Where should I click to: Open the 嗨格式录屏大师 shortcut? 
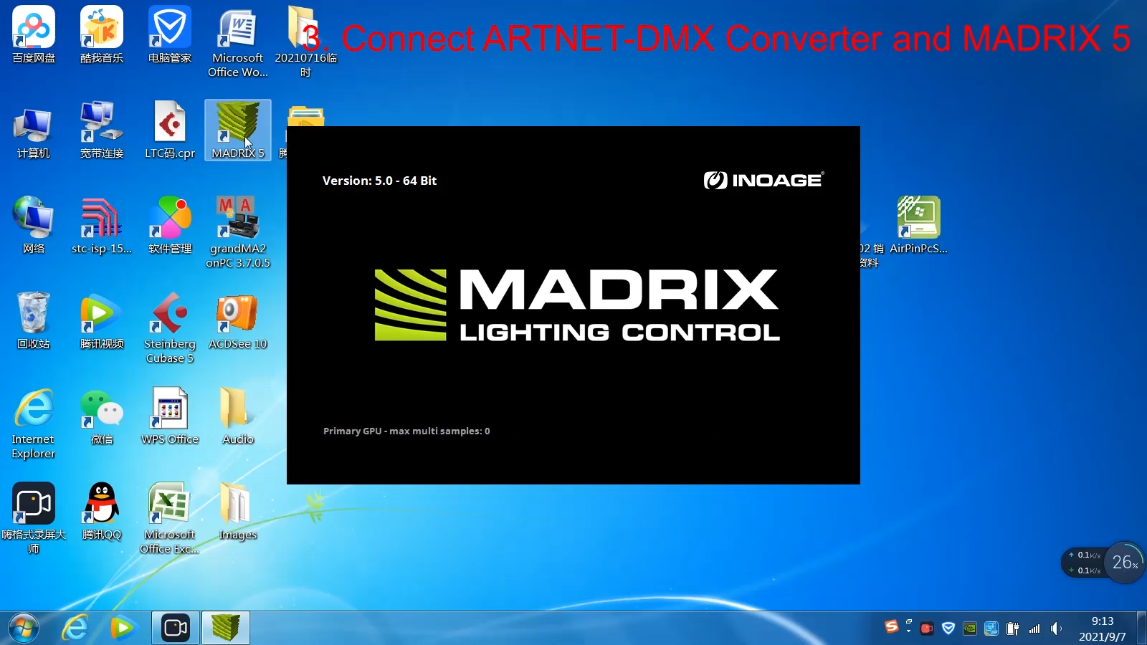[34, 519]
